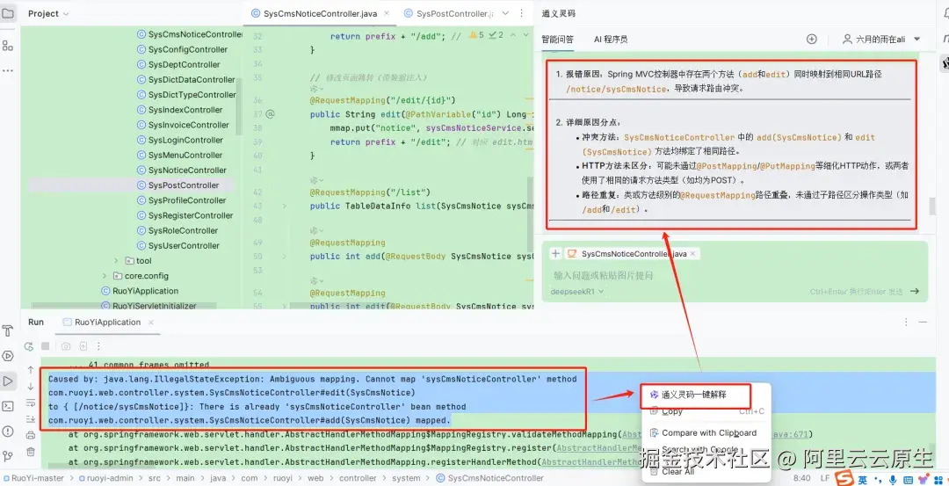The width and height of the screenshot is (949, 486).
Task: Select SysPostController in project tree
Action: coord(184,185)
